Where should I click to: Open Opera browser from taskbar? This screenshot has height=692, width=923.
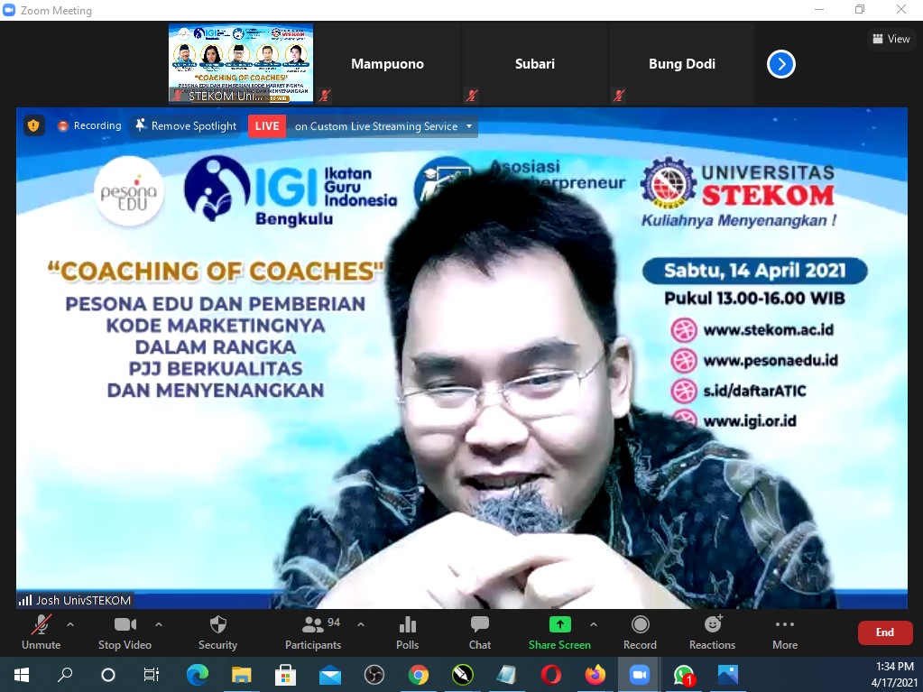tap(551, 674)
